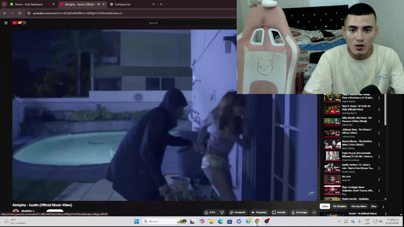This screenshot has width=404, height=227.
Task: View site information icon in address bar
Action: pos(28,13)
